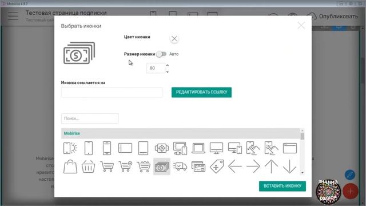
Task: Select the right arrow icon
Action: 253,167
